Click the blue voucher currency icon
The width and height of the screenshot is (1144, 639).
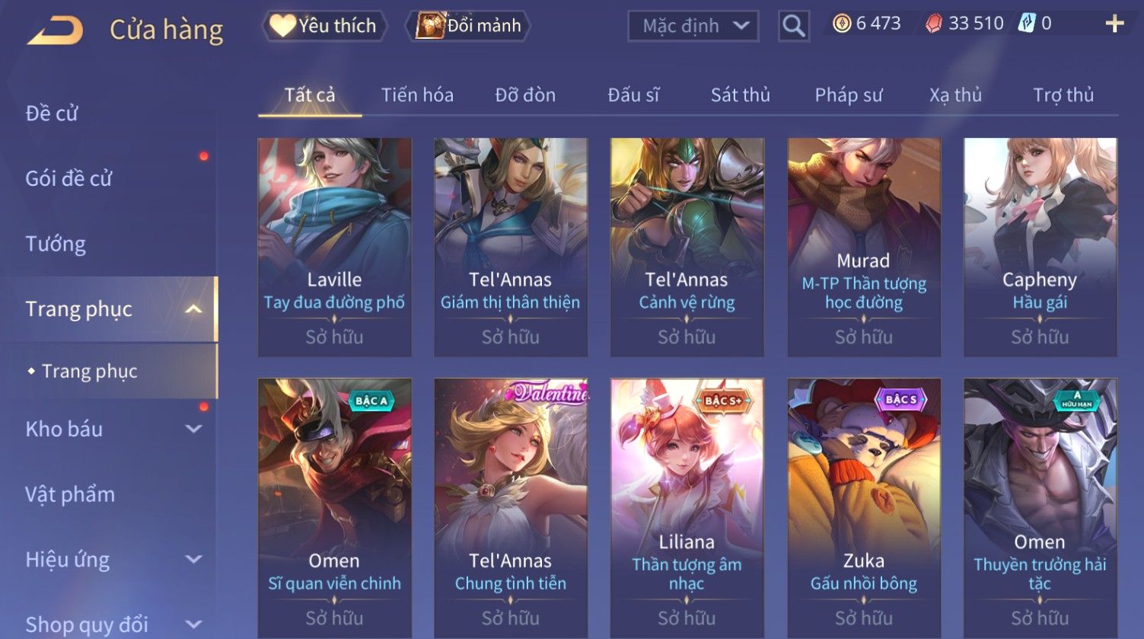1028,24
